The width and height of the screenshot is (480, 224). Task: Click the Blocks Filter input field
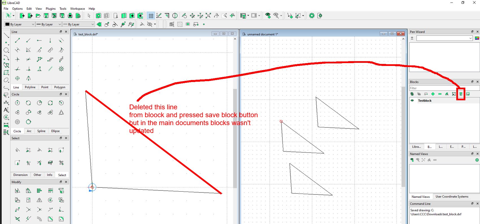click(x=444, y=88)
